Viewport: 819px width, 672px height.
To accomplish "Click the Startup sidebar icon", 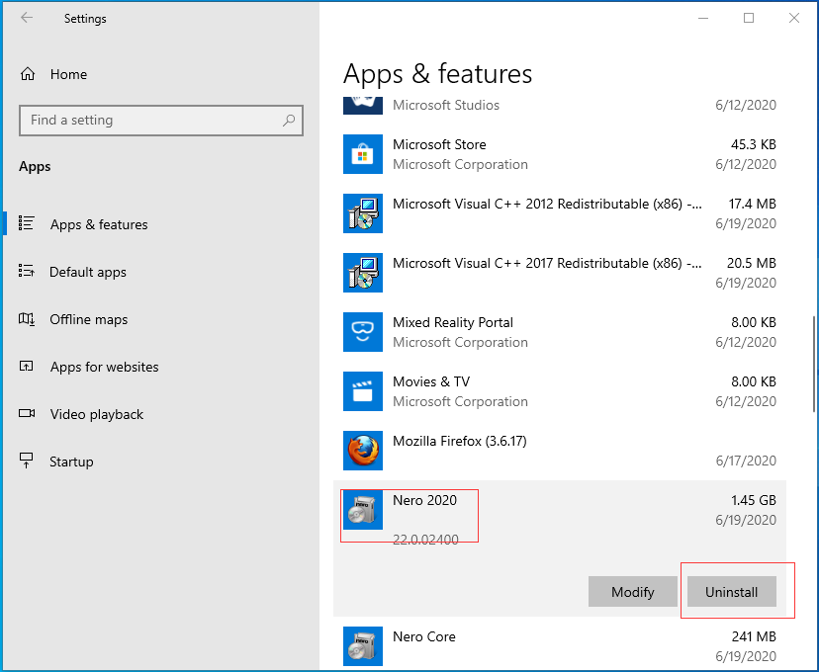I will coord(26,461).
